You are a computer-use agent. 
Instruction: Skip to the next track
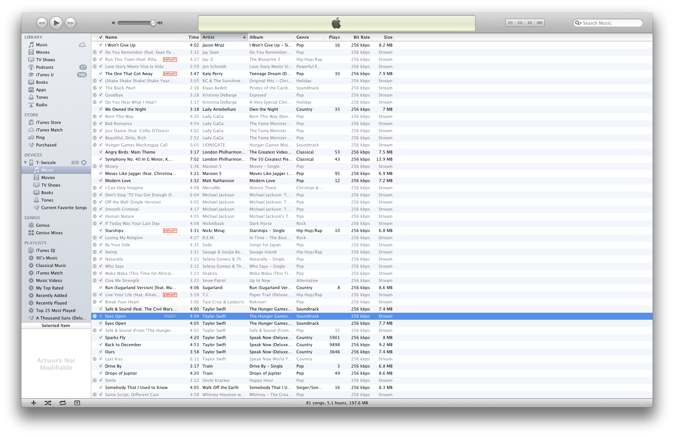click(x=70, y=23)
